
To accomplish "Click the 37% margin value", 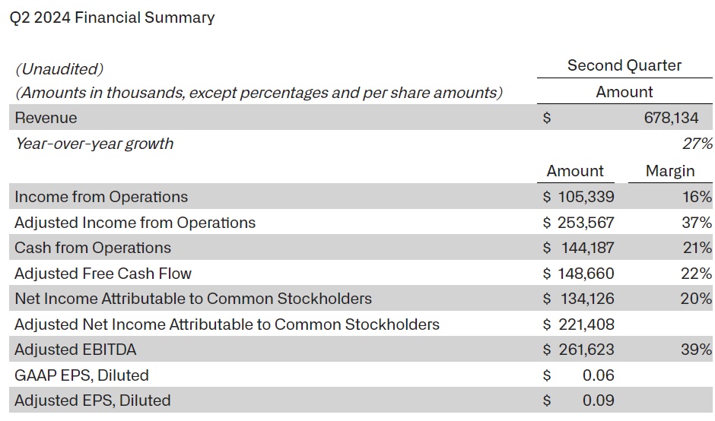I will [x=697, y=223].
